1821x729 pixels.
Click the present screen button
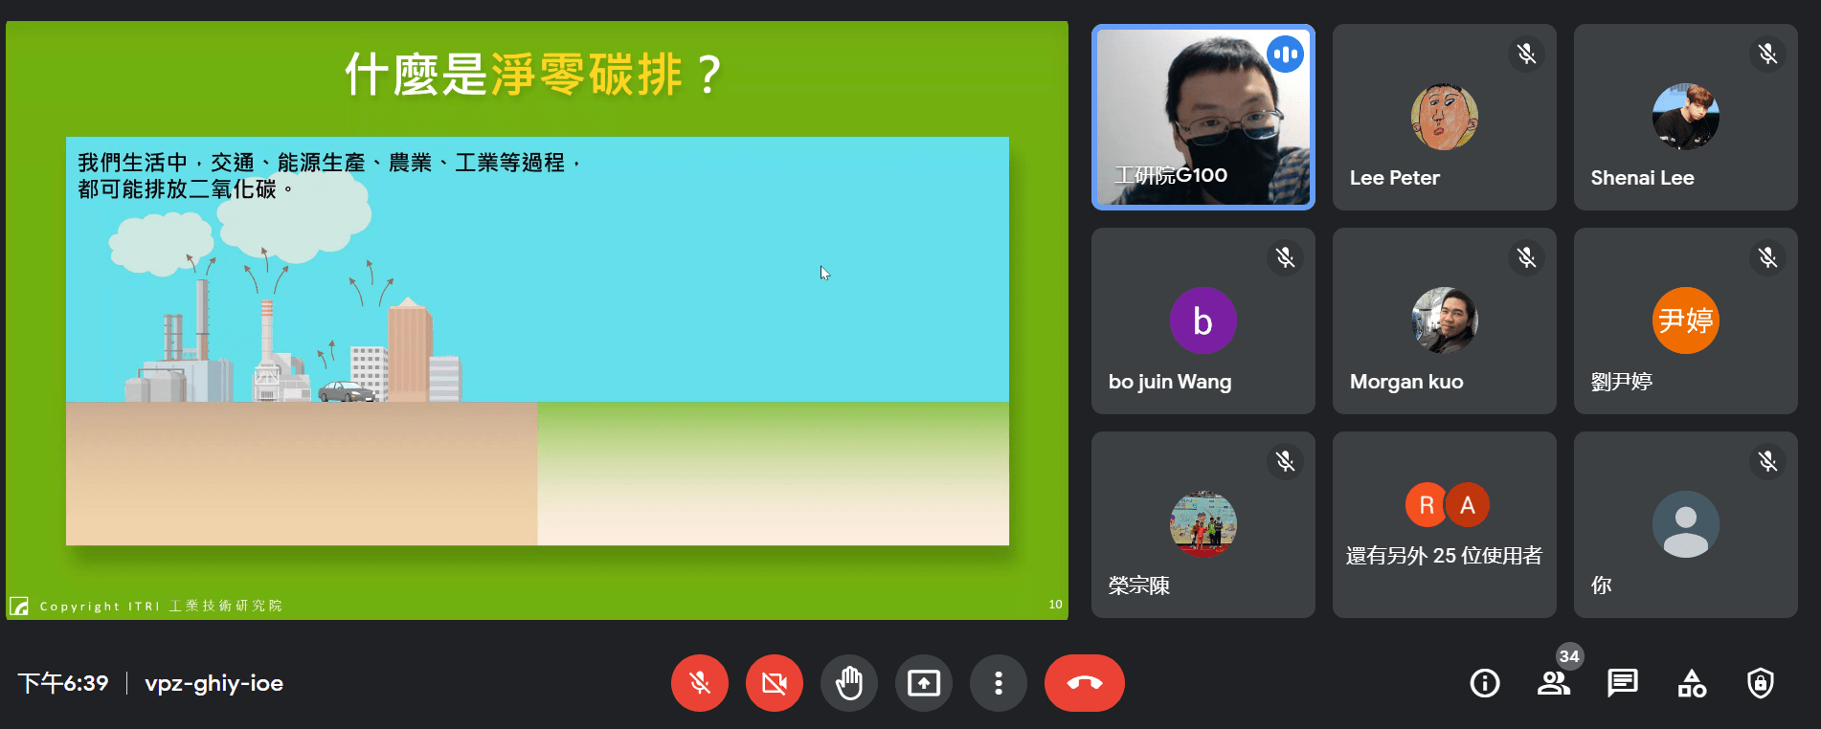(924, 683)
